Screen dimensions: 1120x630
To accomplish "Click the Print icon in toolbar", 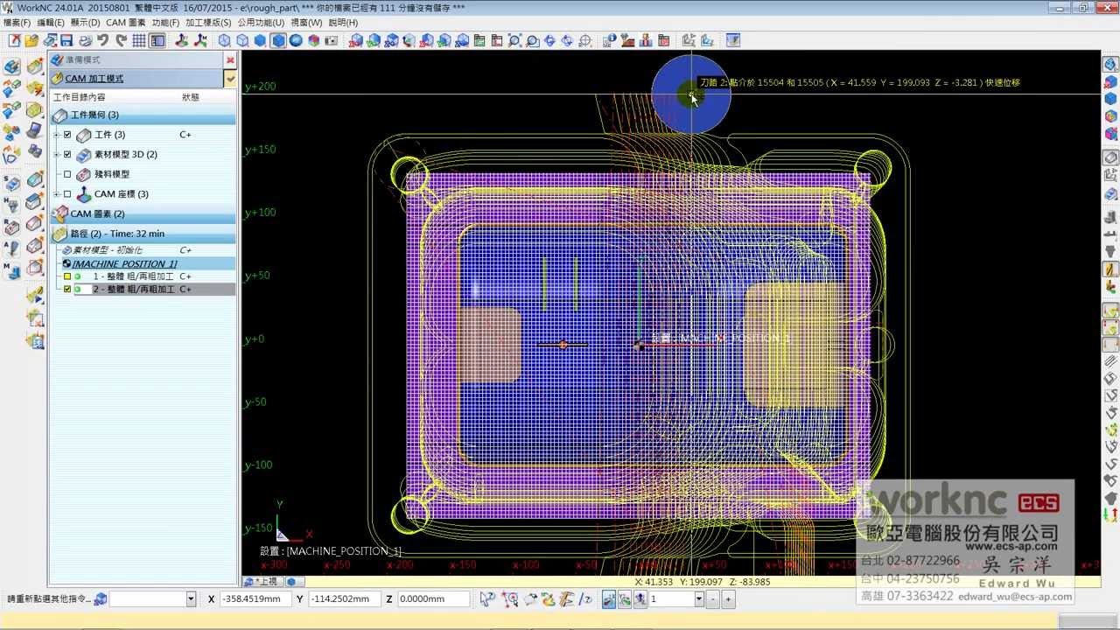I will tap(85, 40).
